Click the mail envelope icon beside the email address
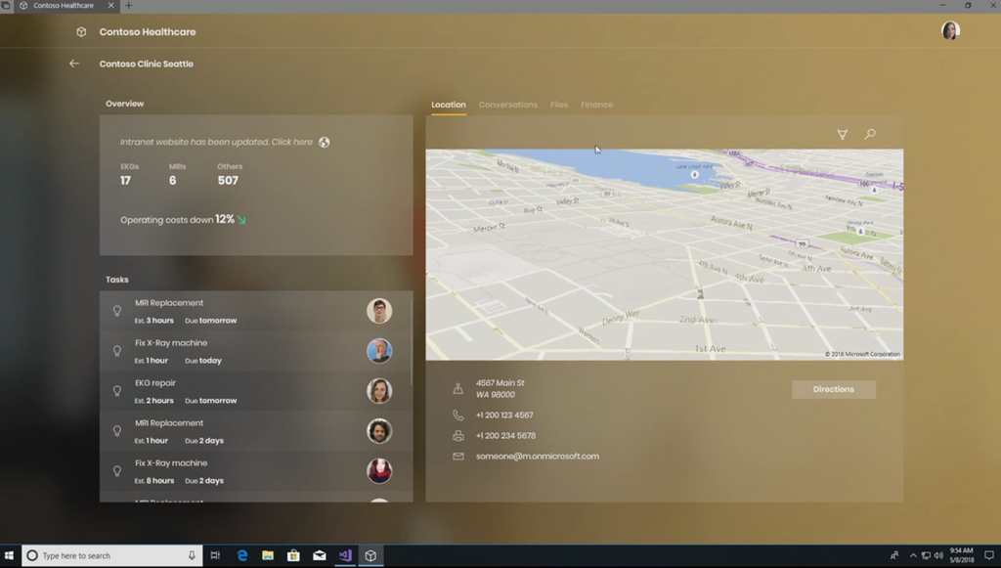This screenshot has height=568, width=1001. [457, 457]
